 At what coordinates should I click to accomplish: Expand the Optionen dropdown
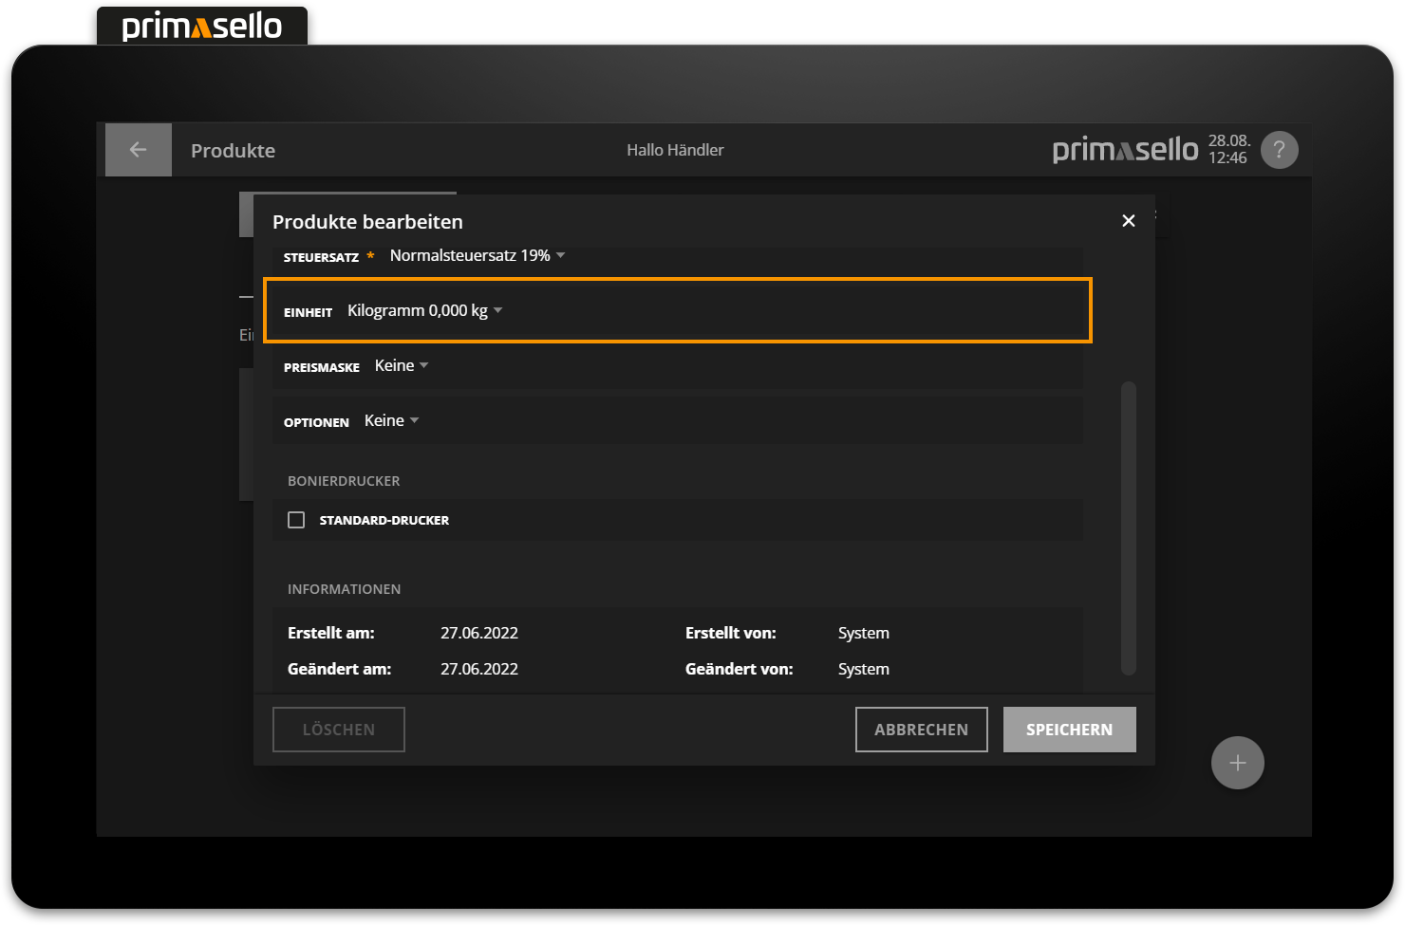[x=391, y=421]
